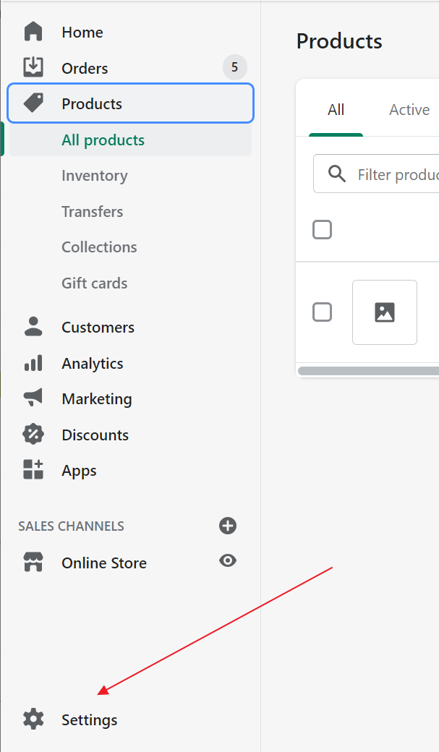This screenshot has height=752, width=439.
Task: Open Orders via the inbox icon
Action: (33, 67)
